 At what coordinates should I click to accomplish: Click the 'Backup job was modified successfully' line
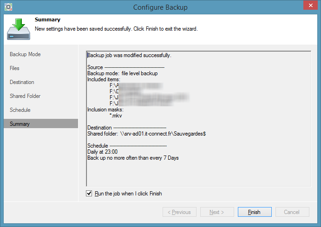[x=129, y=56]
